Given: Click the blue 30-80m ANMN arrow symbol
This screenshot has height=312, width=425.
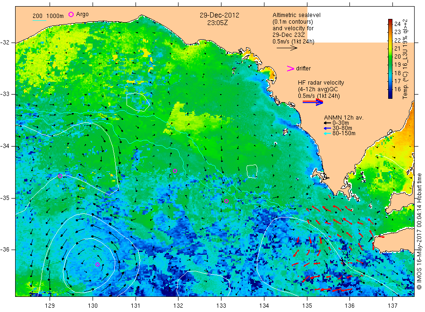Looking at the screenshot, I should (x=327, y=128).
